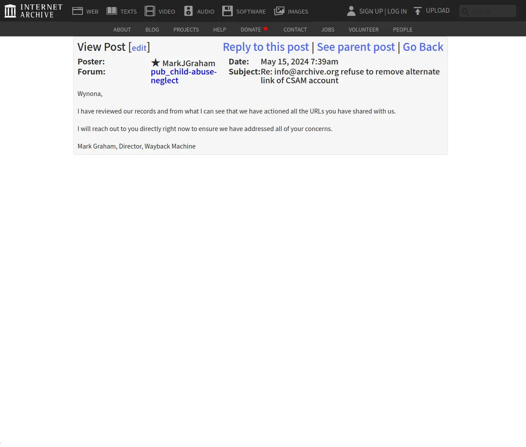Open the HELP page
The width and height of the screenshot is (526, 447).
click(x=220, y=29)
